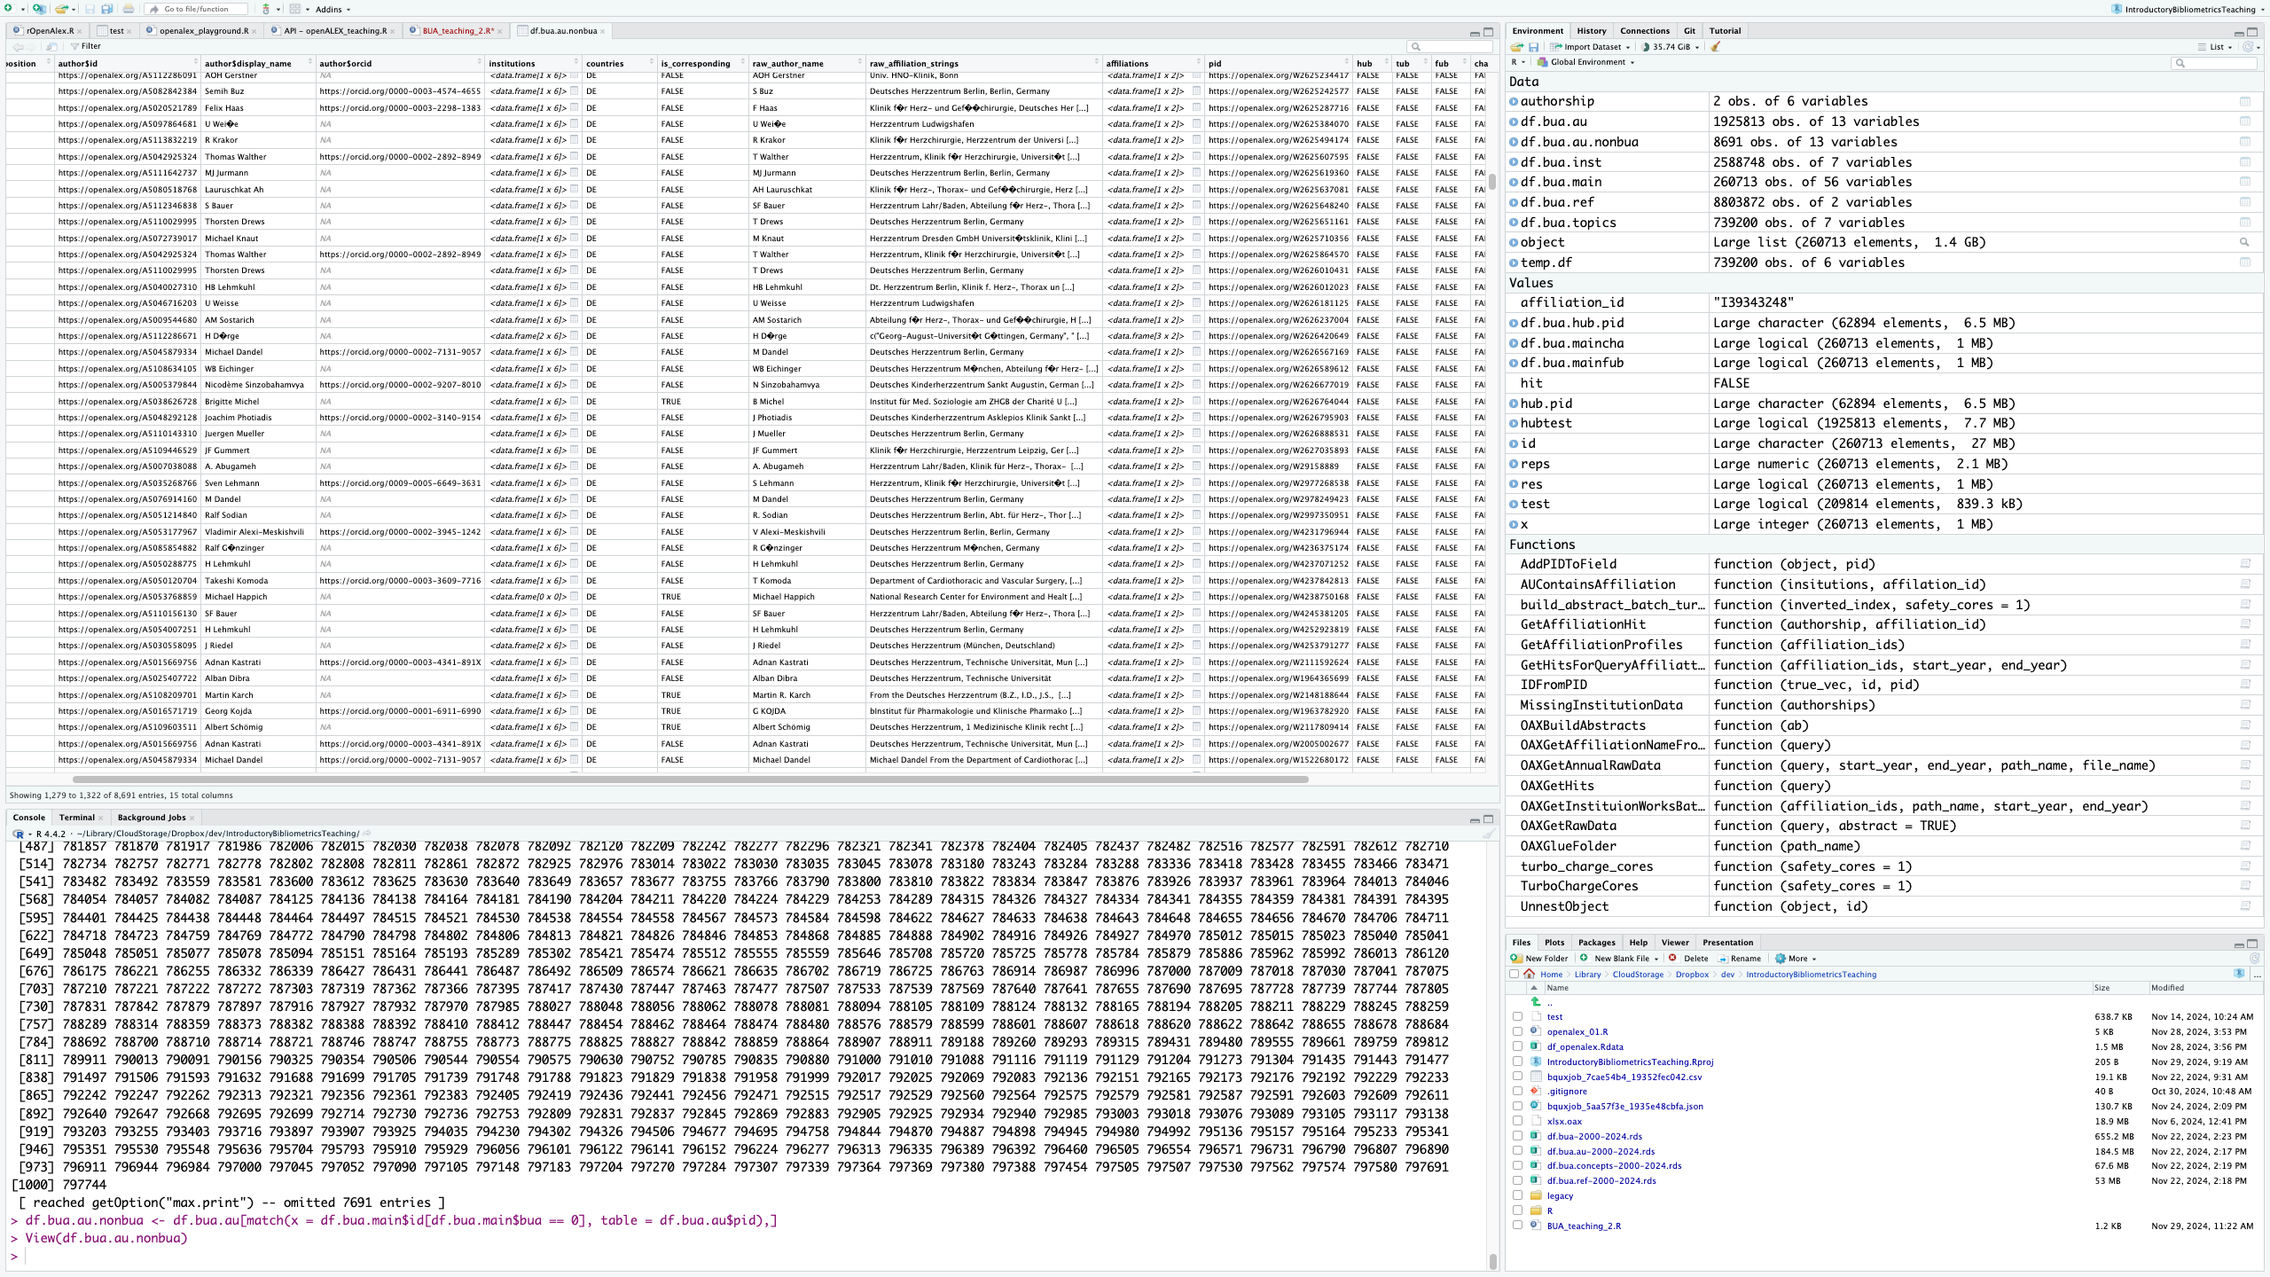Click the Print icon in main toolbar

tap(129, 9)
